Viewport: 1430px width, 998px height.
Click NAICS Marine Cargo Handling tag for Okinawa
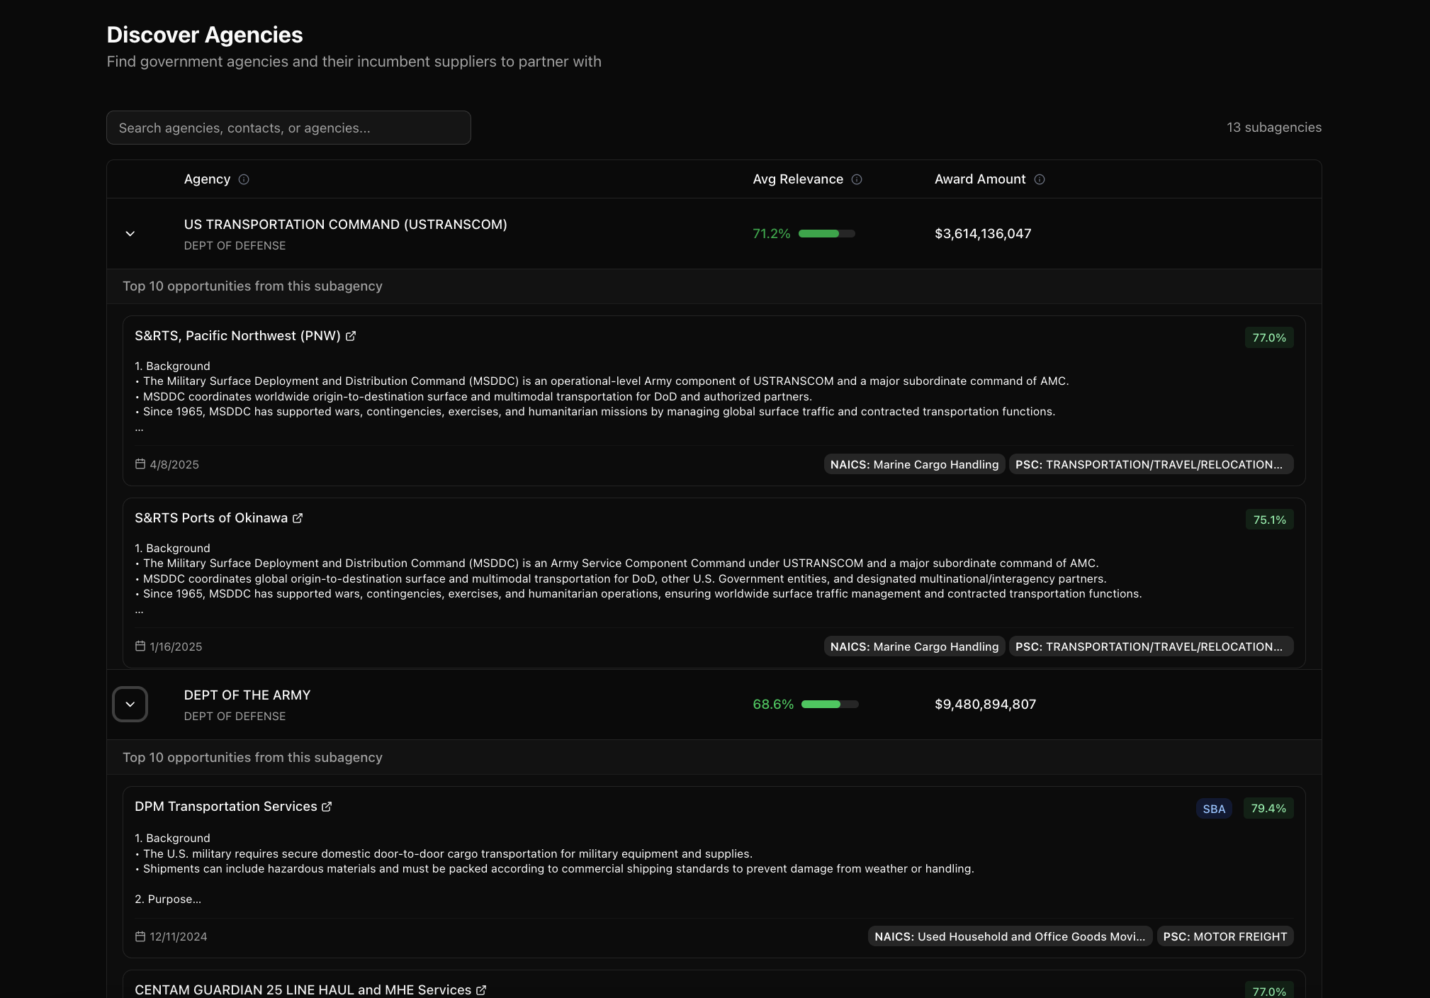point(913,646)
